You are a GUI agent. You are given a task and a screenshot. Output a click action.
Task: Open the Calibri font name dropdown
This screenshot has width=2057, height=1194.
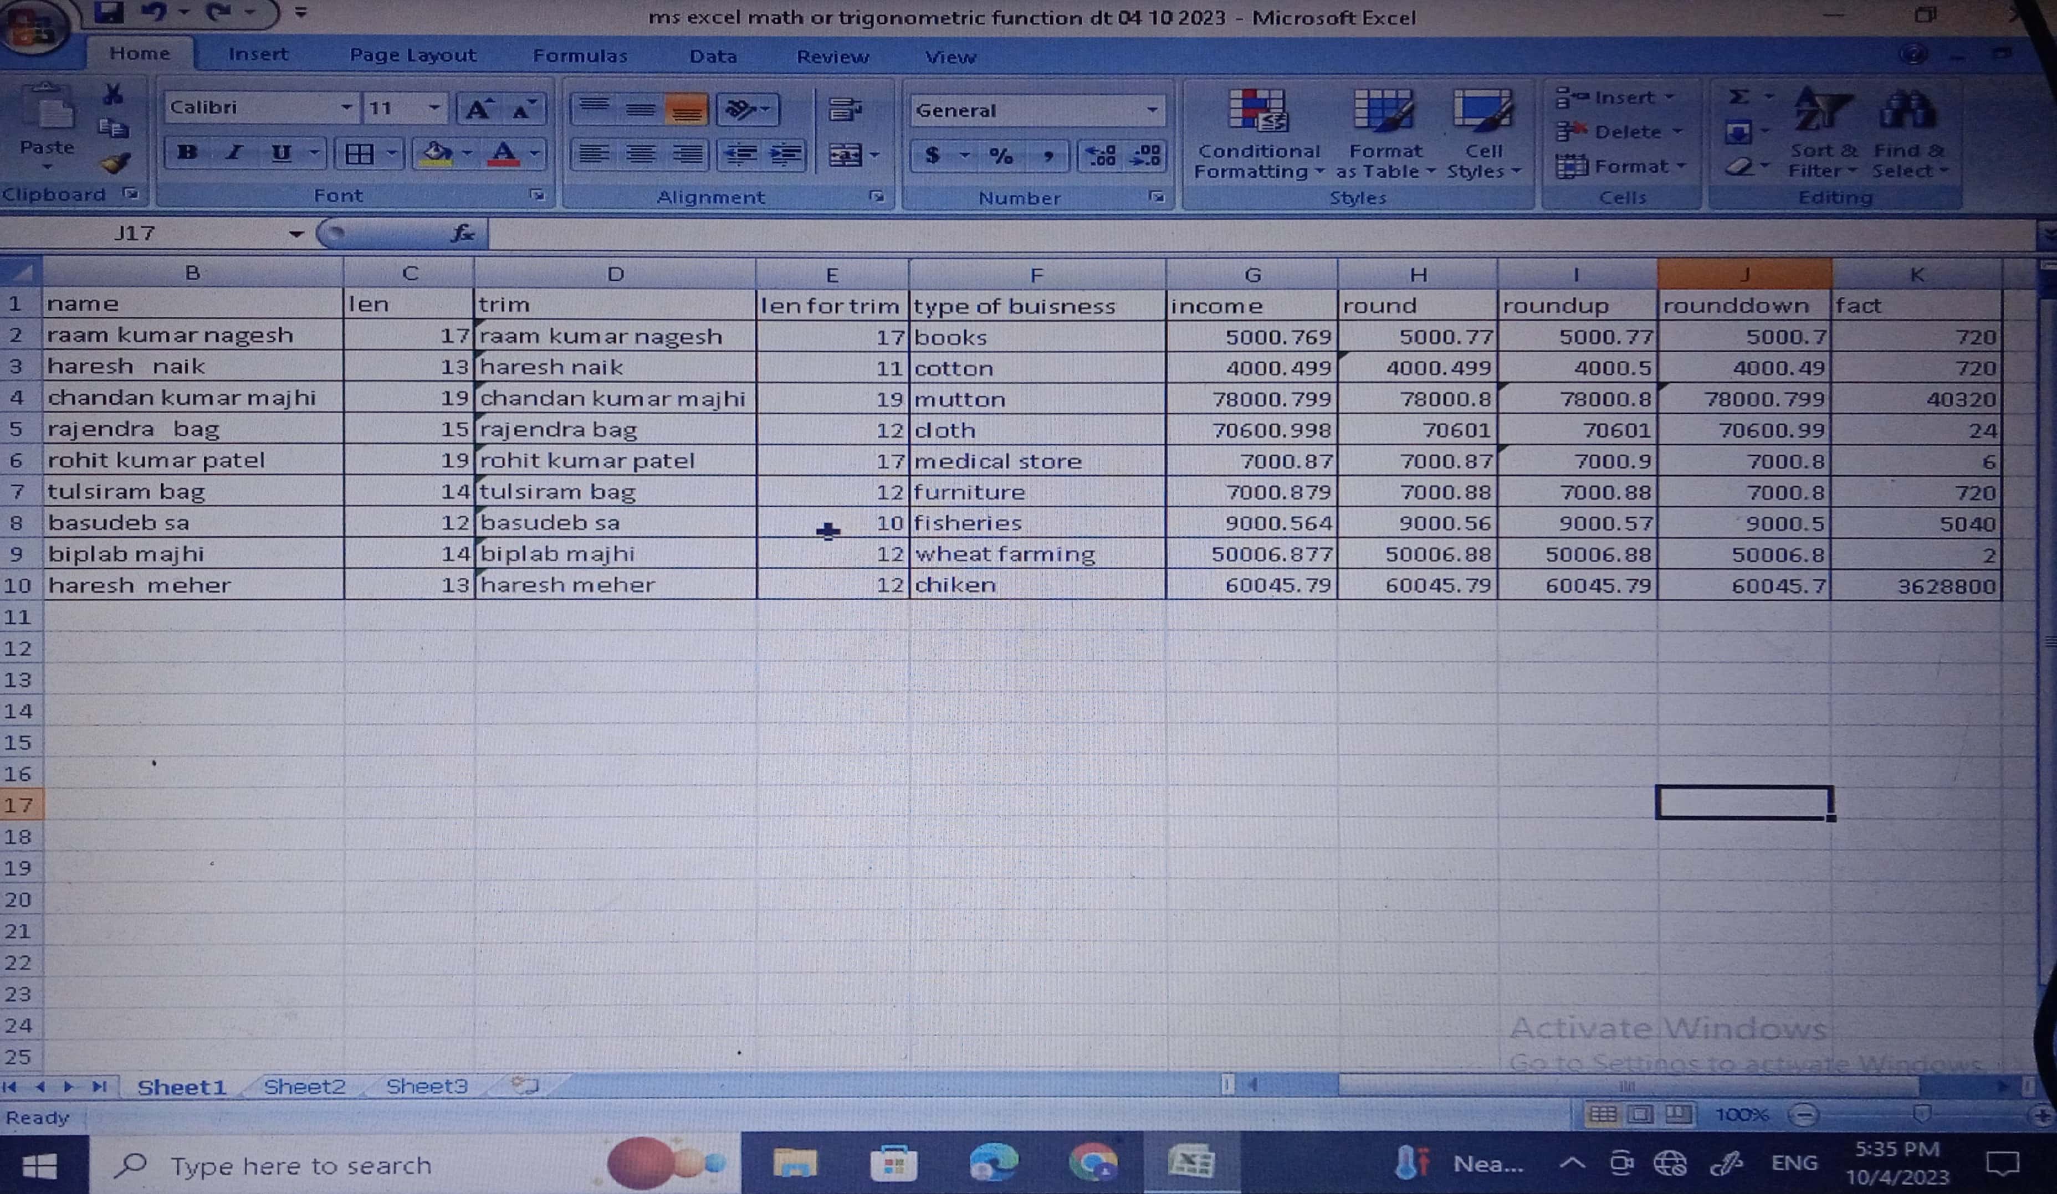(346, 107)
